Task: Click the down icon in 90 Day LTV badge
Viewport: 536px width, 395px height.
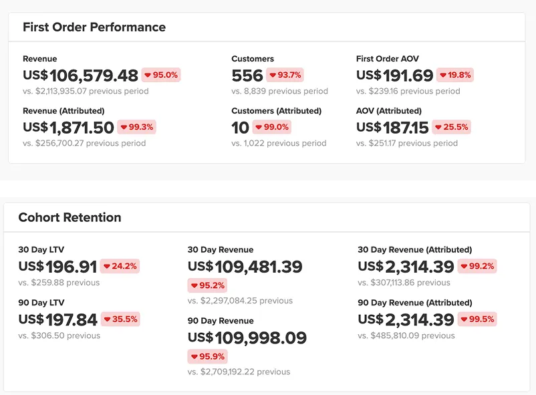Action: [x=106, y=319]
